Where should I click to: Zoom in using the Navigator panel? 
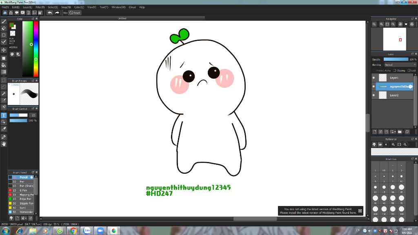[x=382, y=24]
